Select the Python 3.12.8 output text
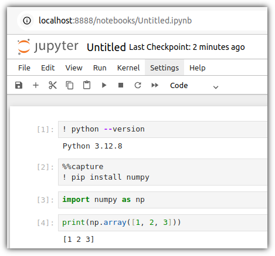275x256 pixels. pyautogui.click(x=93, y=146)
